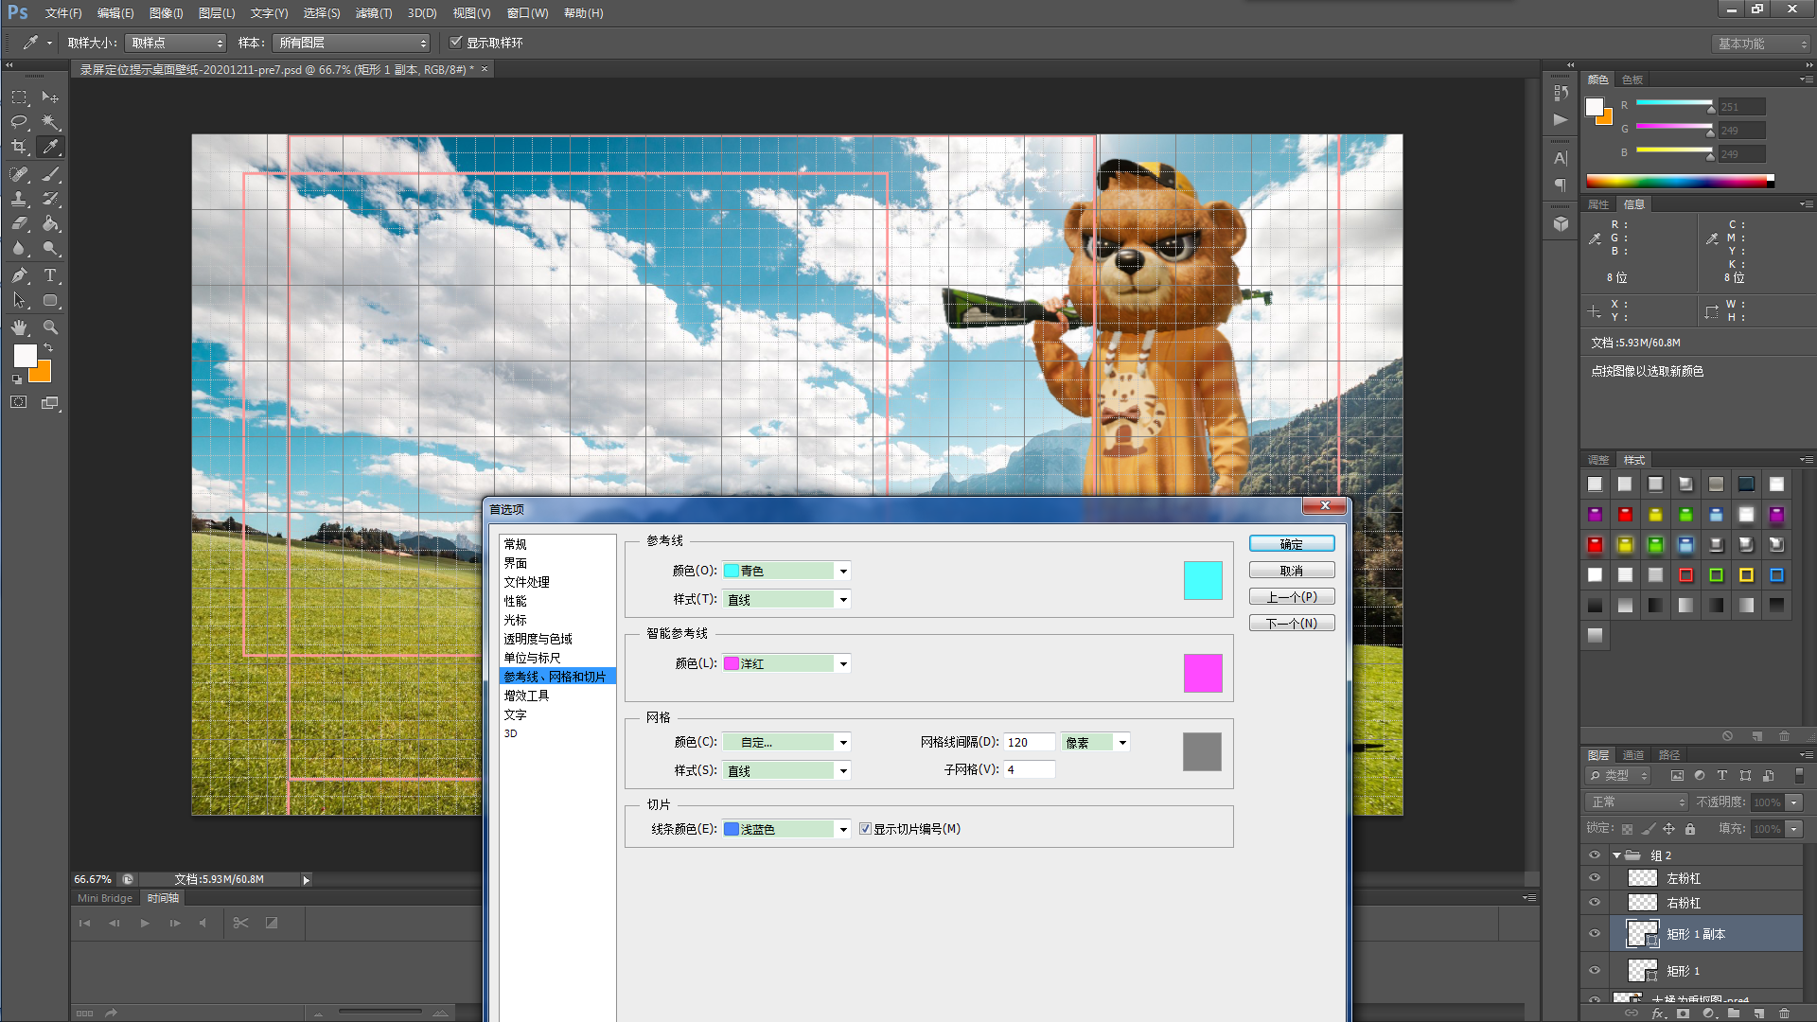The height and width of the screenshot is (1022, 1817).
Task: Click the gray grid color swatch
Action: pyautogui.click(x=1202, y=751)
